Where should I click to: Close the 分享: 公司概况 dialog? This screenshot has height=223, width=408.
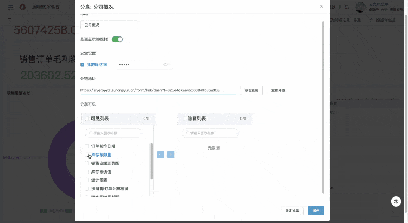click(x=322, y=6)
